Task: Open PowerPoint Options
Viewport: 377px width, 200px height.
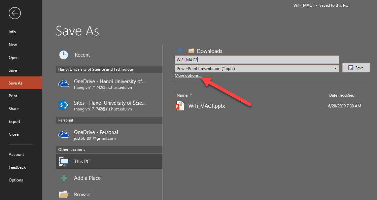Action: (15, 180)
